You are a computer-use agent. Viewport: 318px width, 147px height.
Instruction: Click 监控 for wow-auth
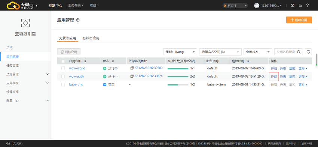click(292, 76)
